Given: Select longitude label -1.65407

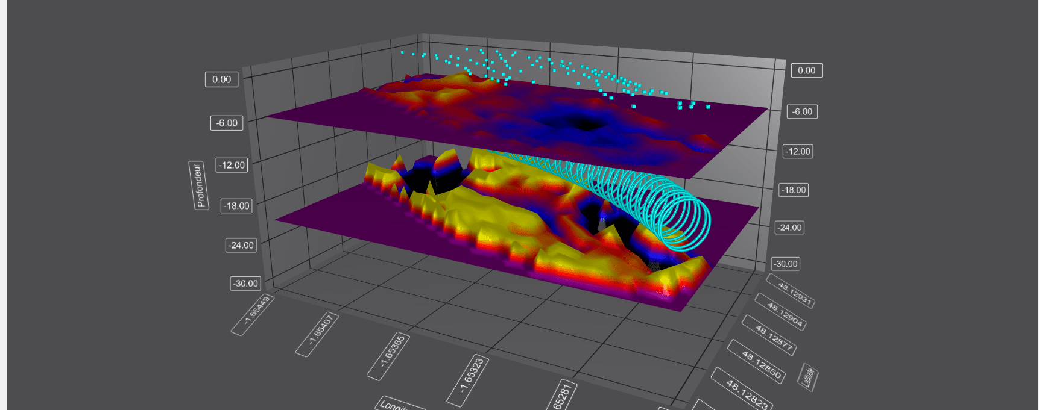Looking at the screenshot, I should click(317, 335).
